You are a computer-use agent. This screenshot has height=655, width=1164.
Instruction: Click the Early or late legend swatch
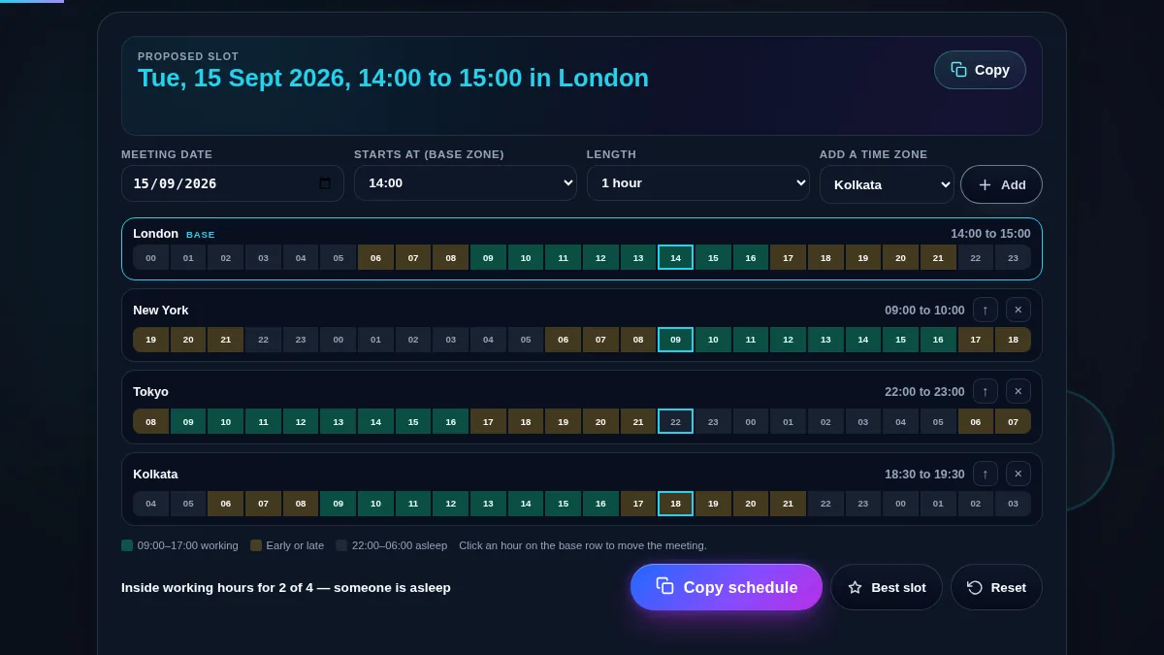[x=256, y=545]
